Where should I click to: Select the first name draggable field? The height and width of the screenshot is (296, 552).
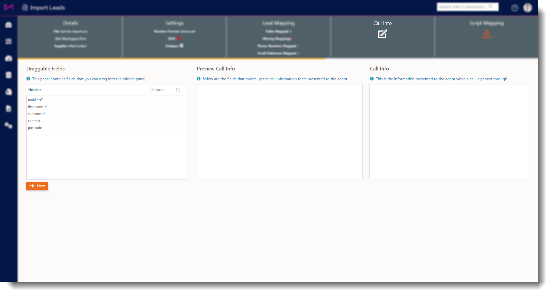click(106, 107)
